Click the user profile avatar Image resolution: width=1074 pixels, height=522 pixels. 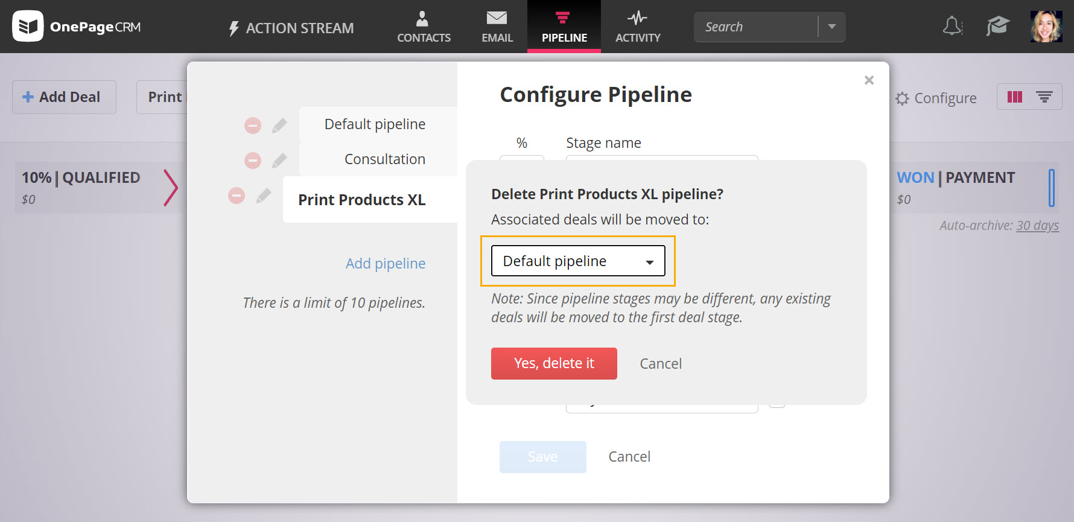point(1046,27)
